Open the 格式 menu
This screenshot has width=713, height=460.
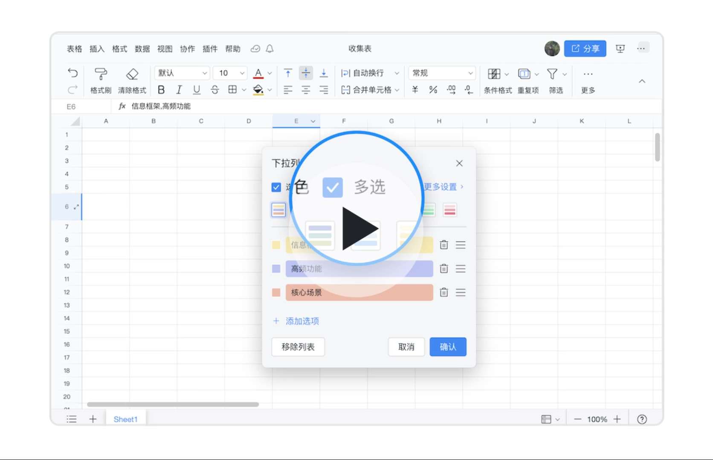coord(120,49)
